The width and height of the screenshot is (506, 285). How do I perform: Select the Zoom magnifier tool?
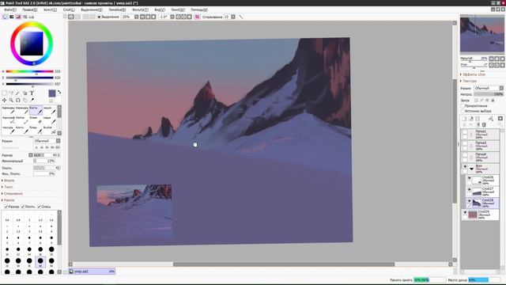click(11, 101)
